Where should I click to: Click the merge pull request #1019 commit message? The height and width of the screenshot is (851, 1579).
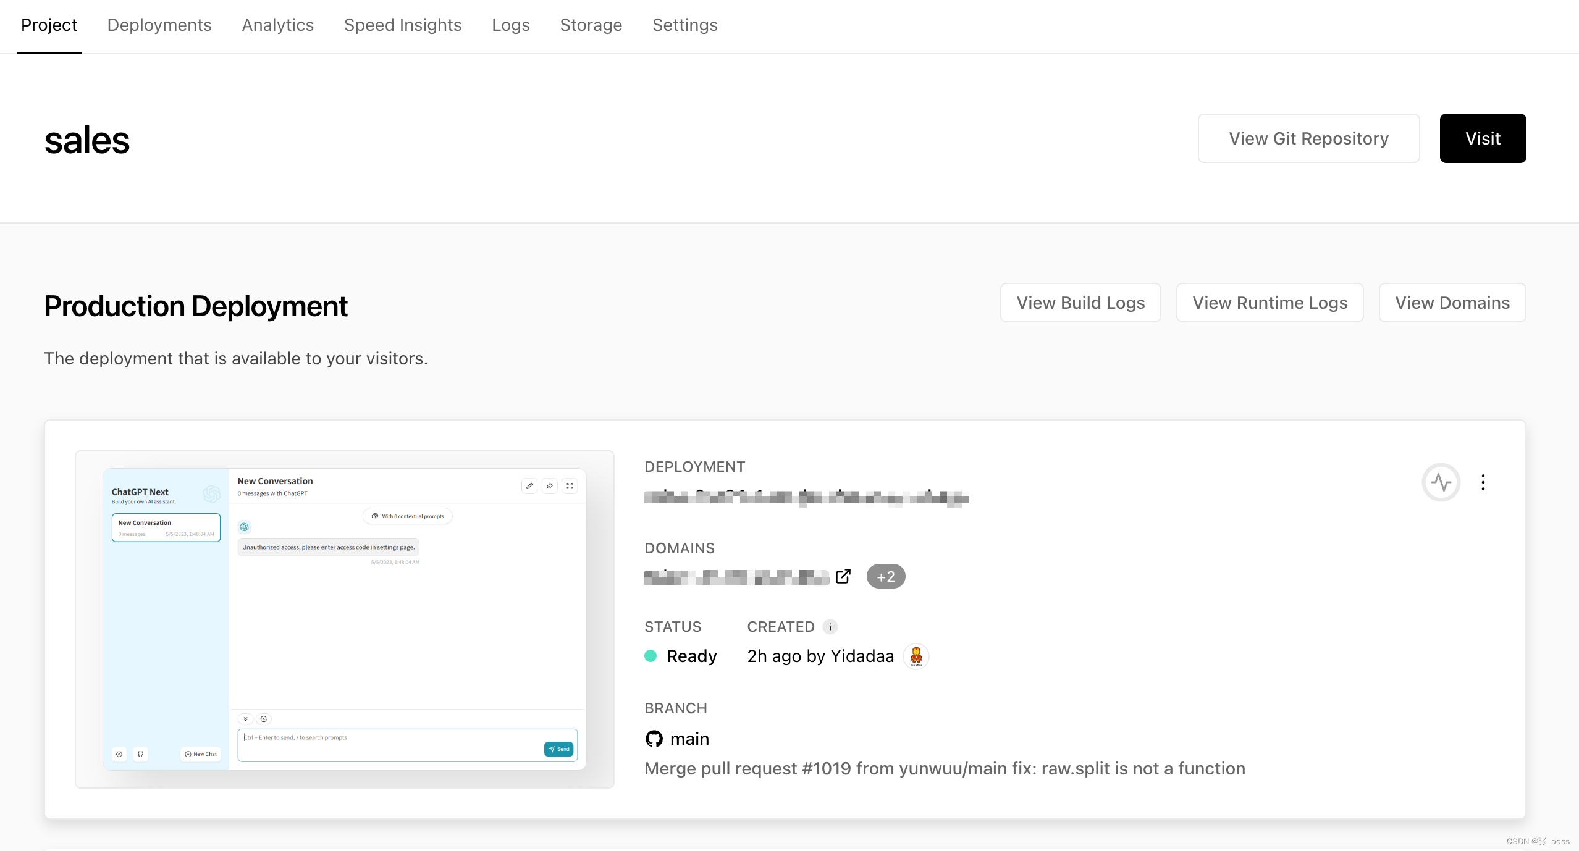945,768
